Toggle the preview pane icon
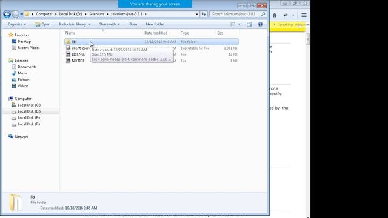 [x=249, y=24]
